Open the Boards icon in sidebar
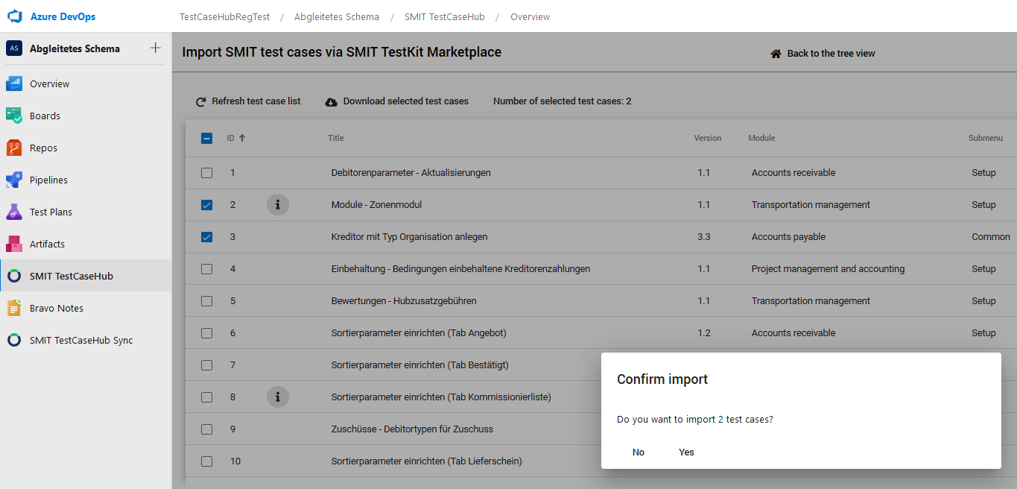1017x489 pixels. [14, 116]
